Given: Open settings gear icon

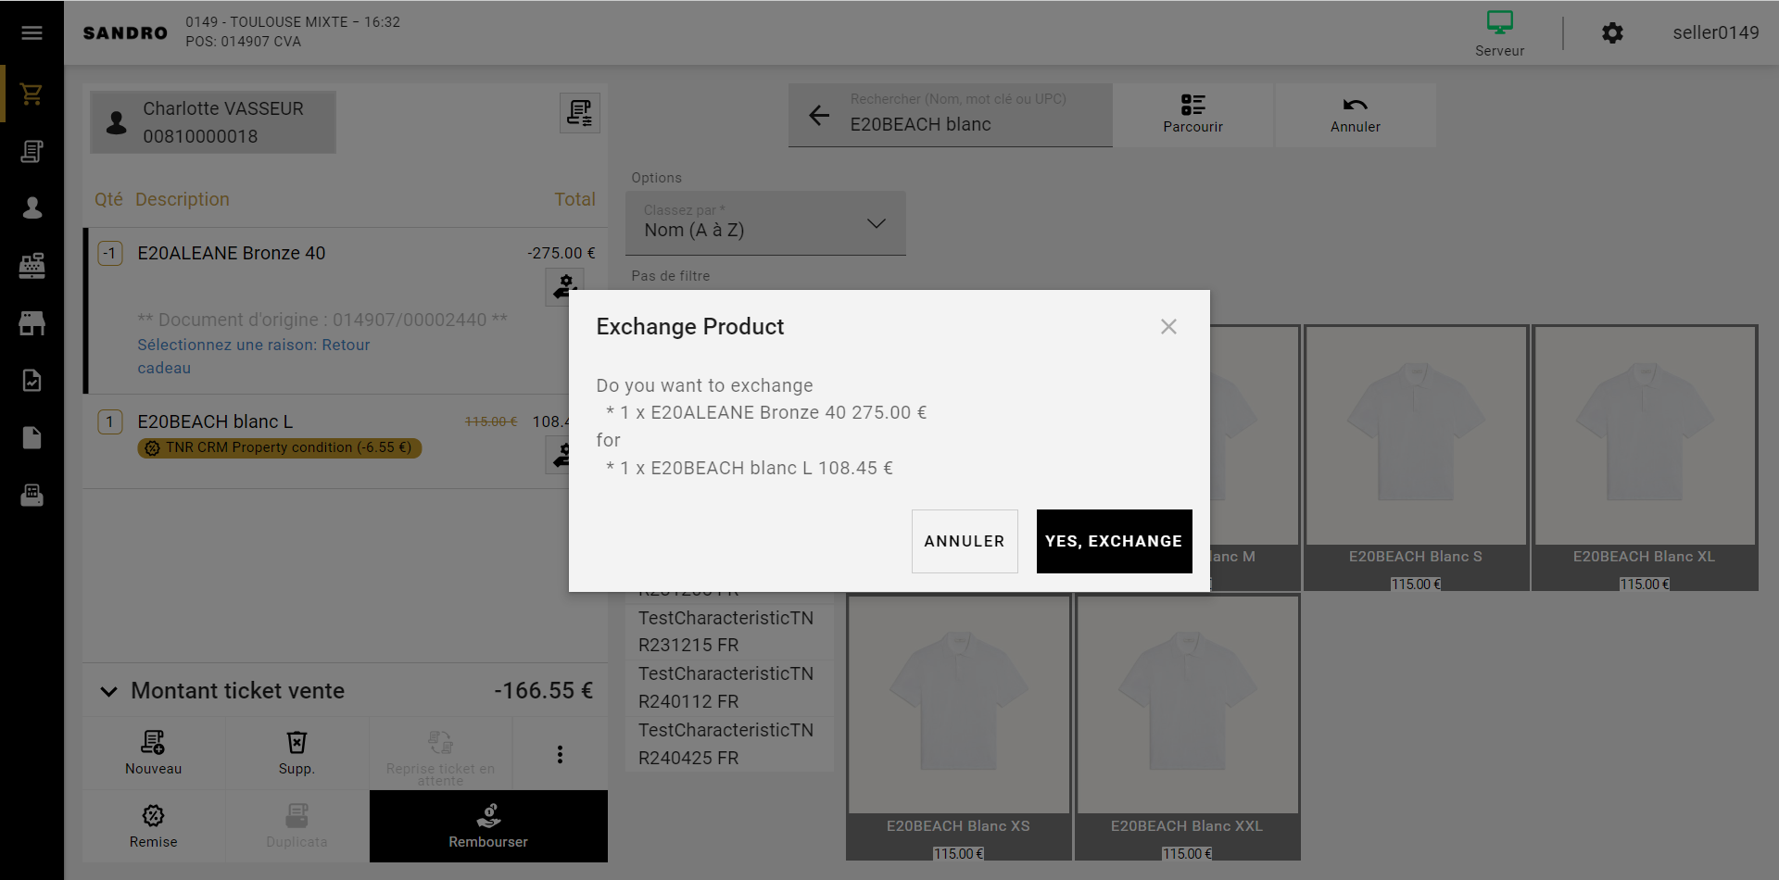Looking at the screenshot, I should [1612, 33].
